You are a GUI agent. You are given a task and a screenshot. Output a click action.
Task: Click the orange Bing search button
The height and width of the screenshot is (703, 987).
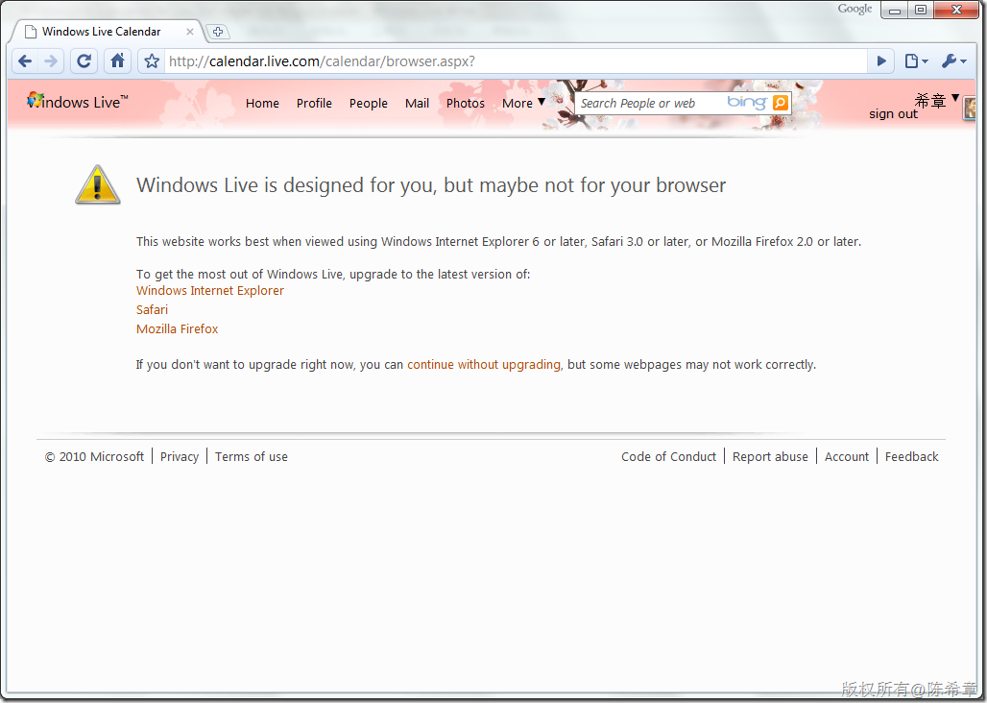point(780,103)
